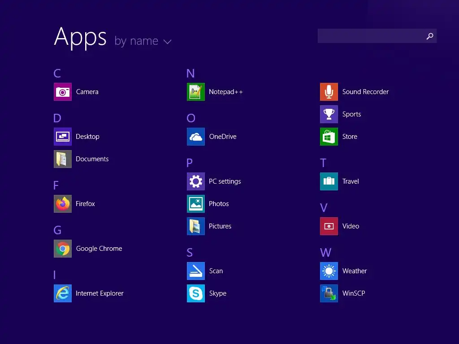Open Google Chrome icon
This screenshot has width=459, height=344.
point(63,249)
